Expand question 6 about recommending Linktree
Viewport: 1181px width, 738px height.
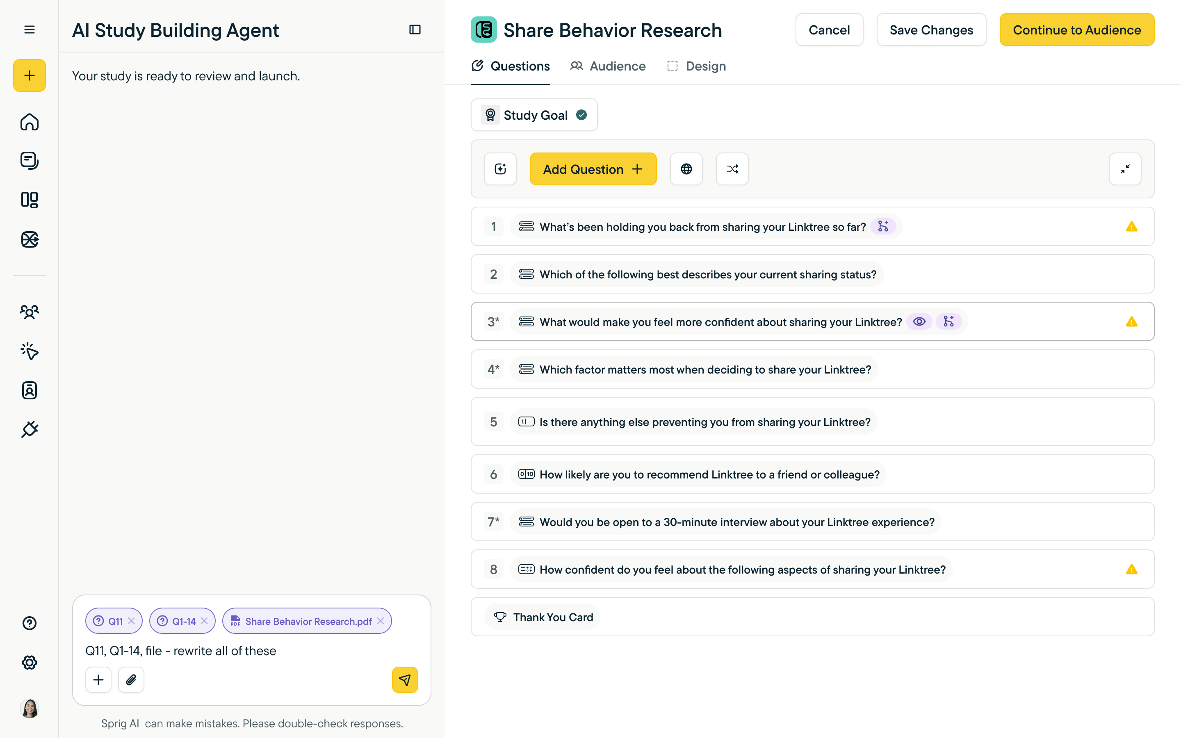click(812, 474)
